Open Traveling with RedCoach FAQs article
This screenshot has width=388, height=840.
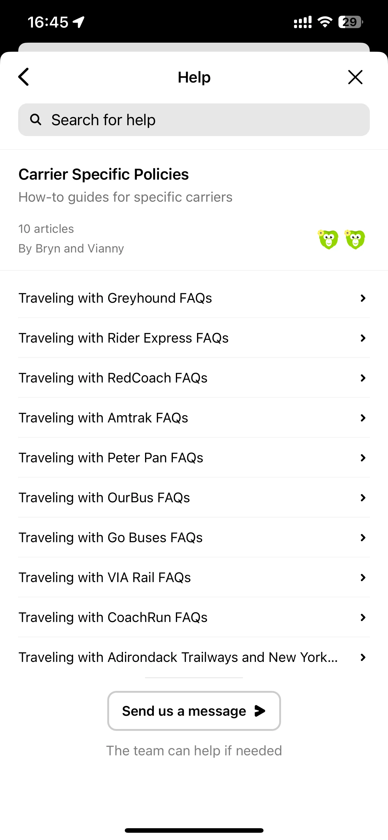coord(194,378)
